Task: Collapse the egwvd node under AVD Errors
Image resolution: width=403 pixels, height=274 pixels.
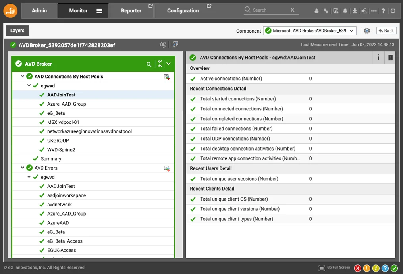Action: 29,177
